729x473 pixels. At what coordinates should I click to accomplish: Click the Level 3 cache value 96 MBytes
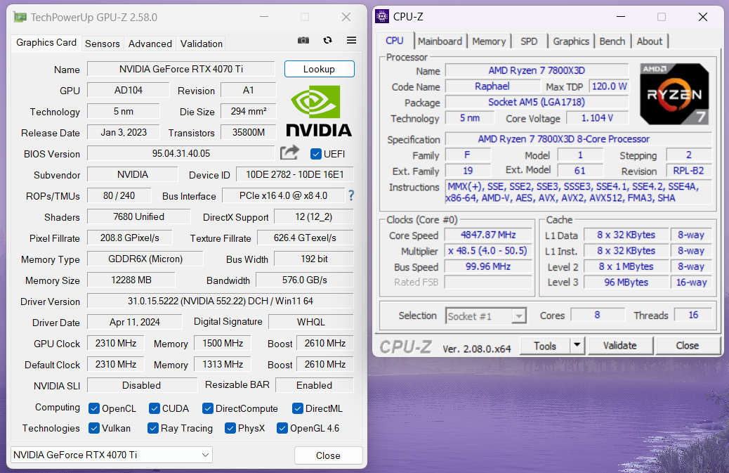pos(626,282)
